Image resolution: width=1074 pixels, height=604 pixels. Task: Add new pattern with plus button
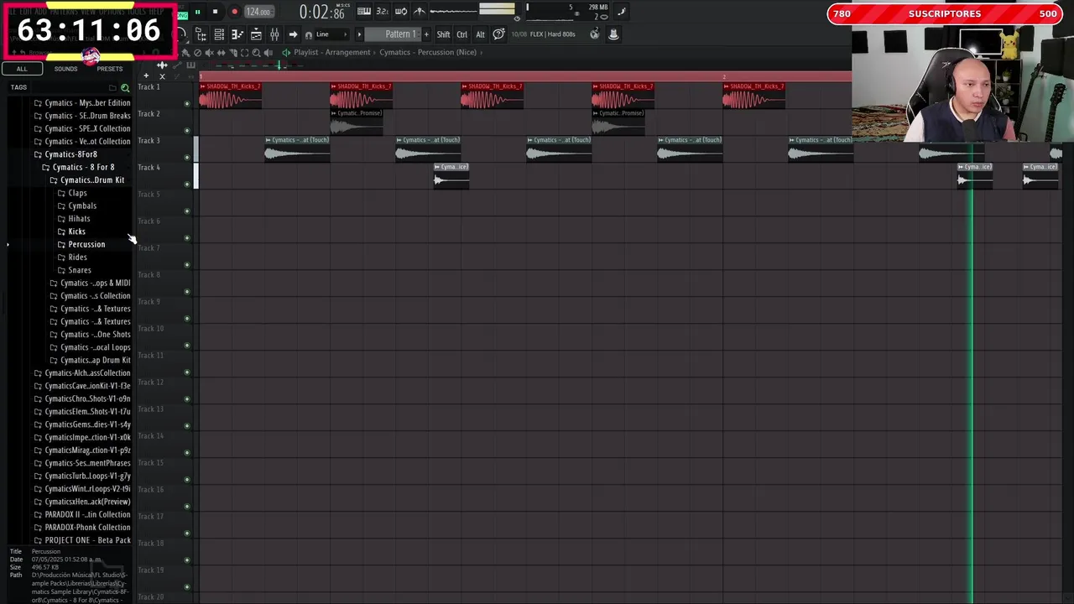426,34
